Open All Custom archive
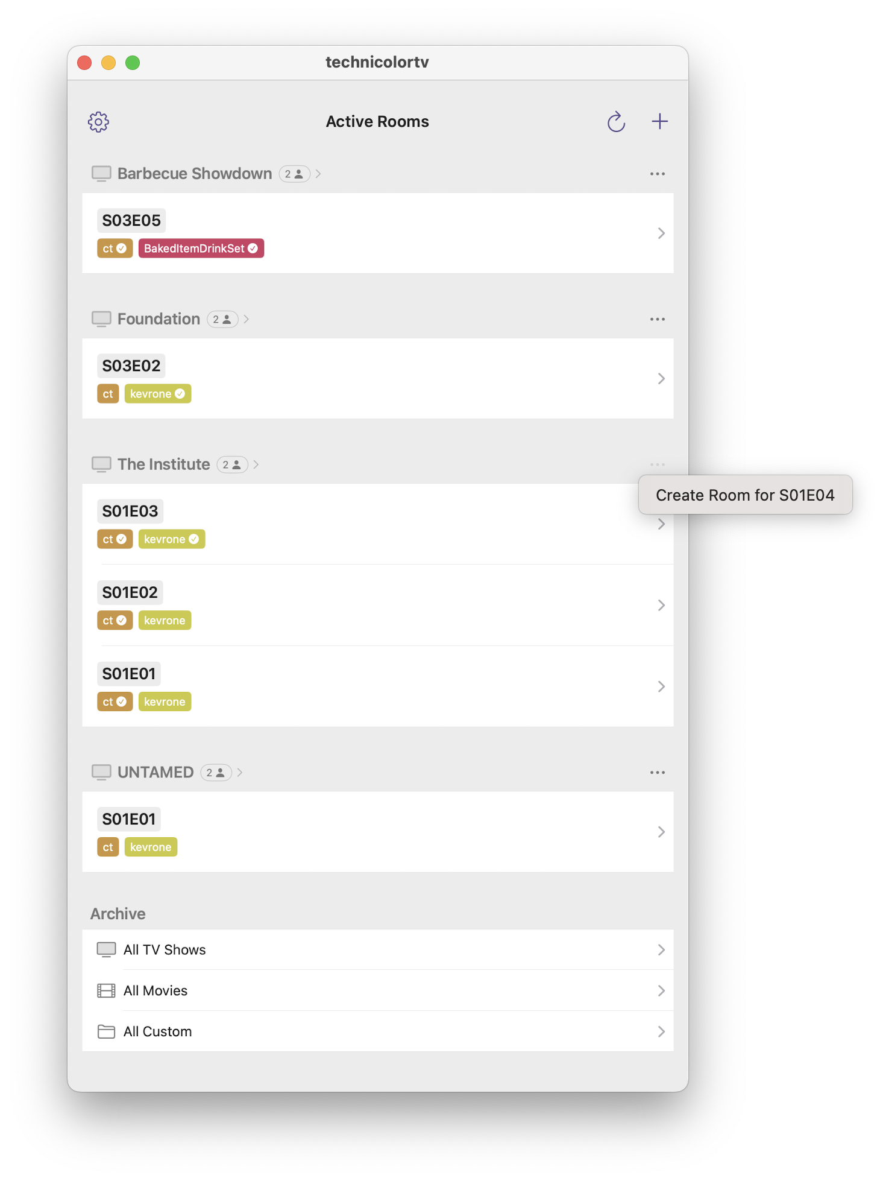 (x=378, y=1032)
